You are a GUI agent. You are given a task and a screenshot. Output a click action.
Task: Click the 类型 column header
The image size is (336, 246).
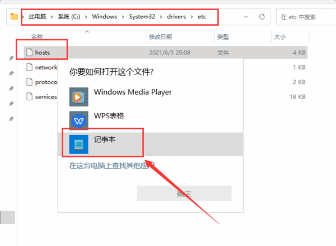point(222,37)
